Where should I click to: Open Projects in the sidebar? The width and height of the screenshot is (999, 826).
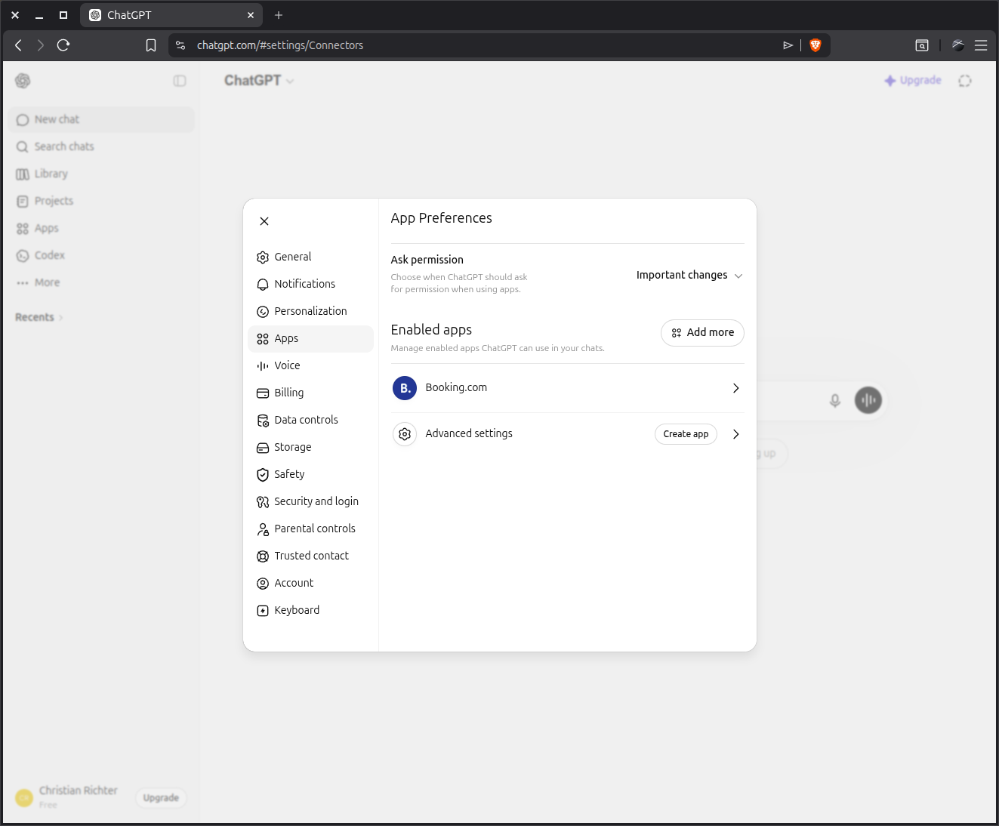click(x=101, y=201)
